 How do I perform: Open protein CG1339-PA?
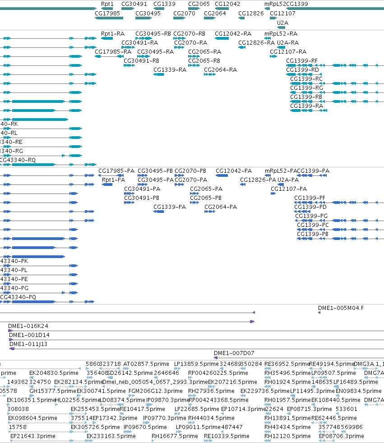(170, 207)
